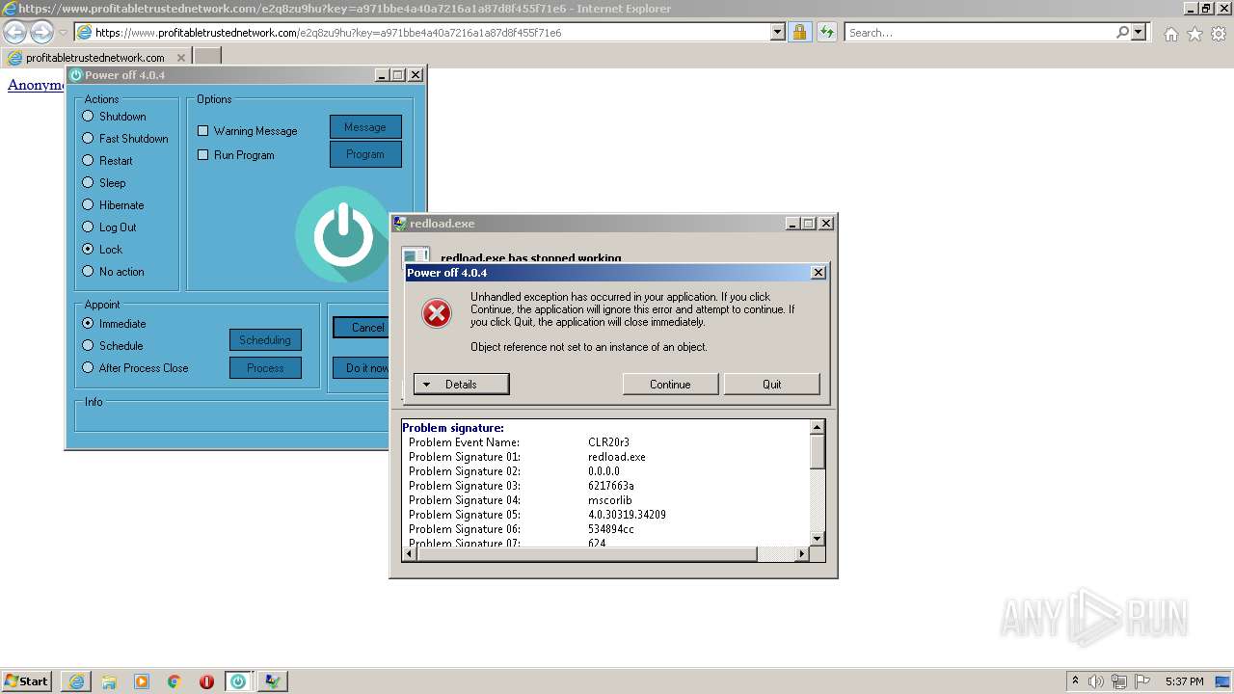Image resolution: width=1234 pixels, height=694 pixels.
Task: Click the horizontal scrollbar right arrow
Action: [x=801, y=554]
